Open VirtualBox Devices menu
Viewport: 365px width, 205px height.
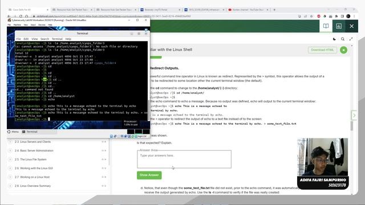point(42,24)
